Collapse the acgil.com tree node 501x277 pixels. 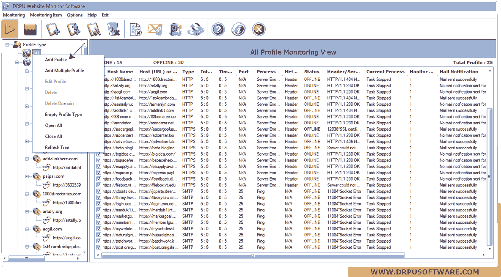point(27,229)
